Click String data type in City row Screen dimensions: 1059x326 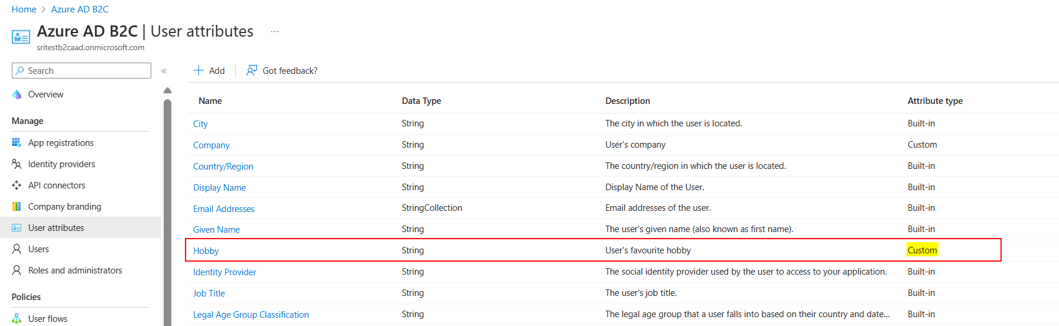(x=412, y=123)
